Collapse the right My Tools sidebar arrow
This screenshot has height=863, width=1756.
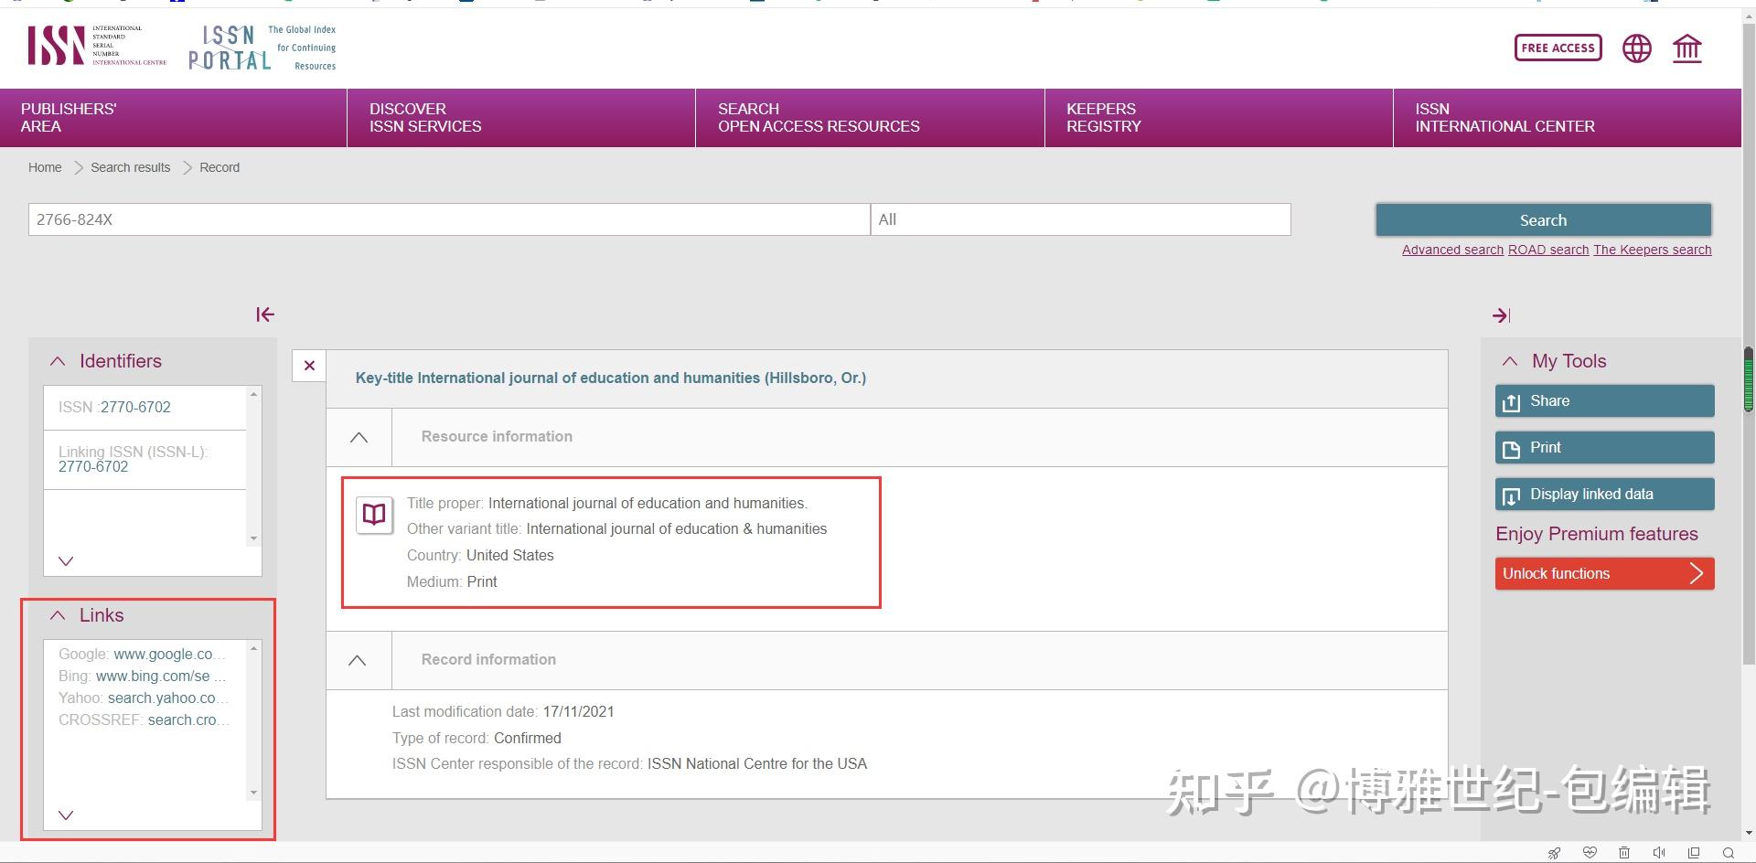[1501, 315]
